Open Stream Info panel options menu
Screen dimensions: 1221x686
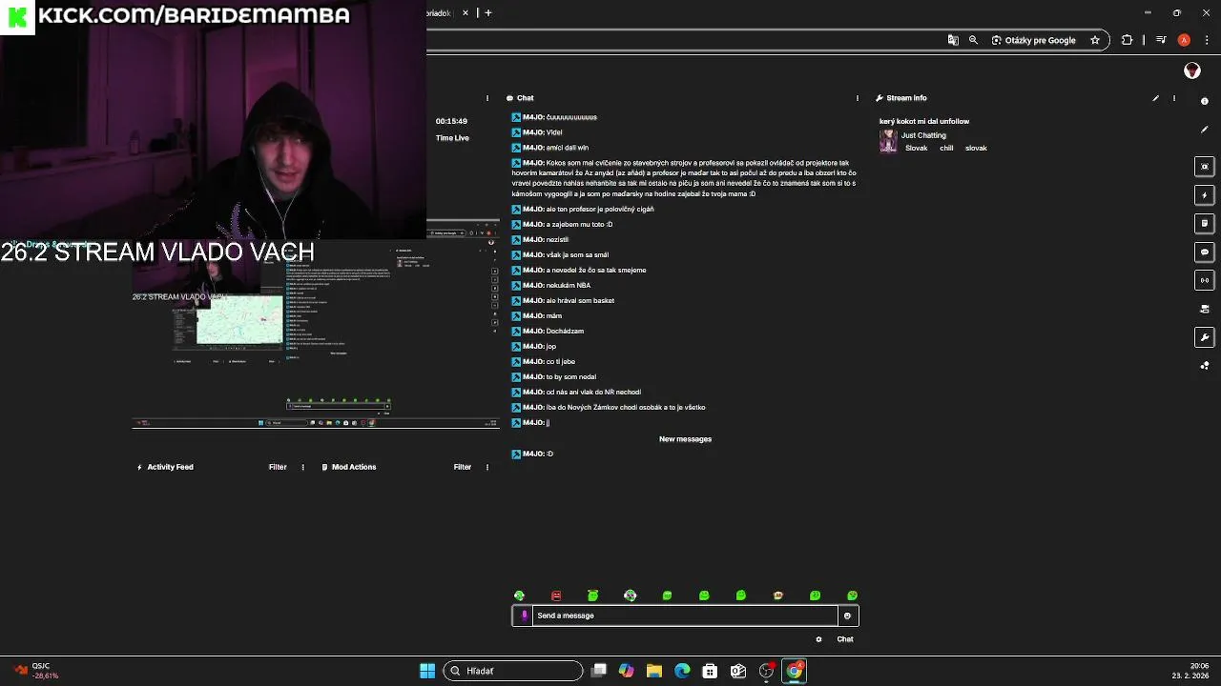click(x=1174, y=98)
